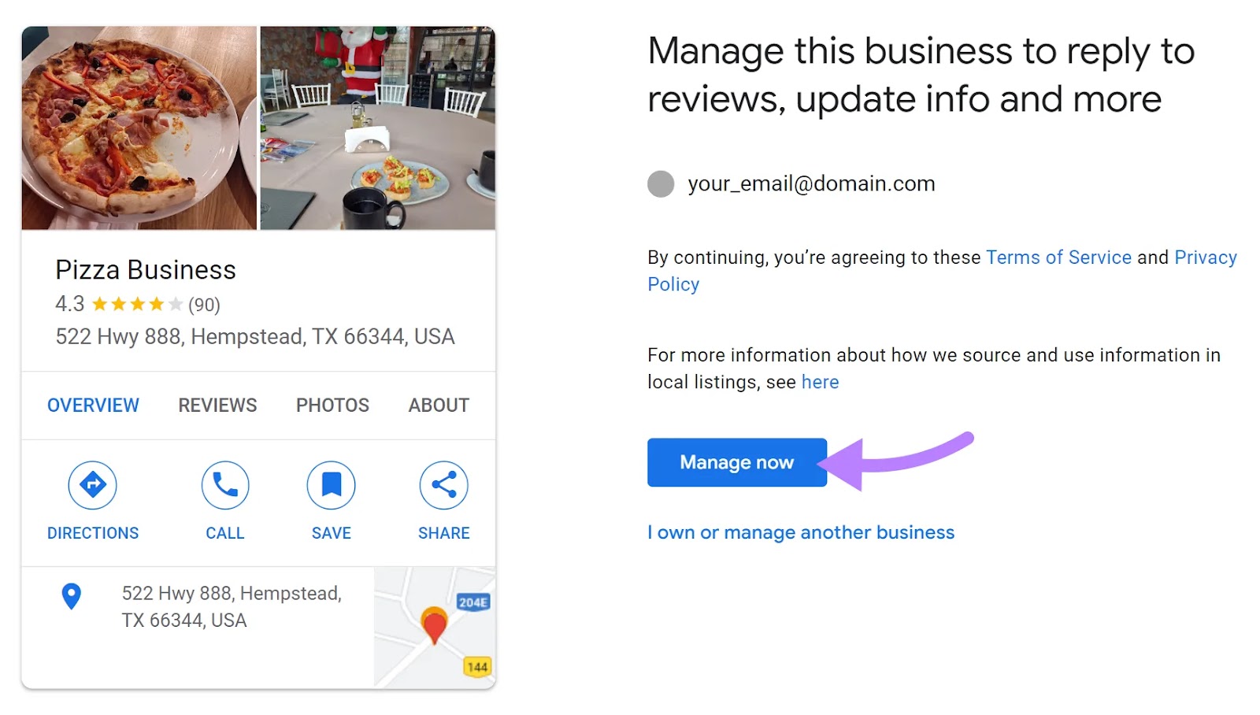The height and width of the screenshot is (715, 1260).
Task: Click I own or manage another business
Action: tap(800, 532)
